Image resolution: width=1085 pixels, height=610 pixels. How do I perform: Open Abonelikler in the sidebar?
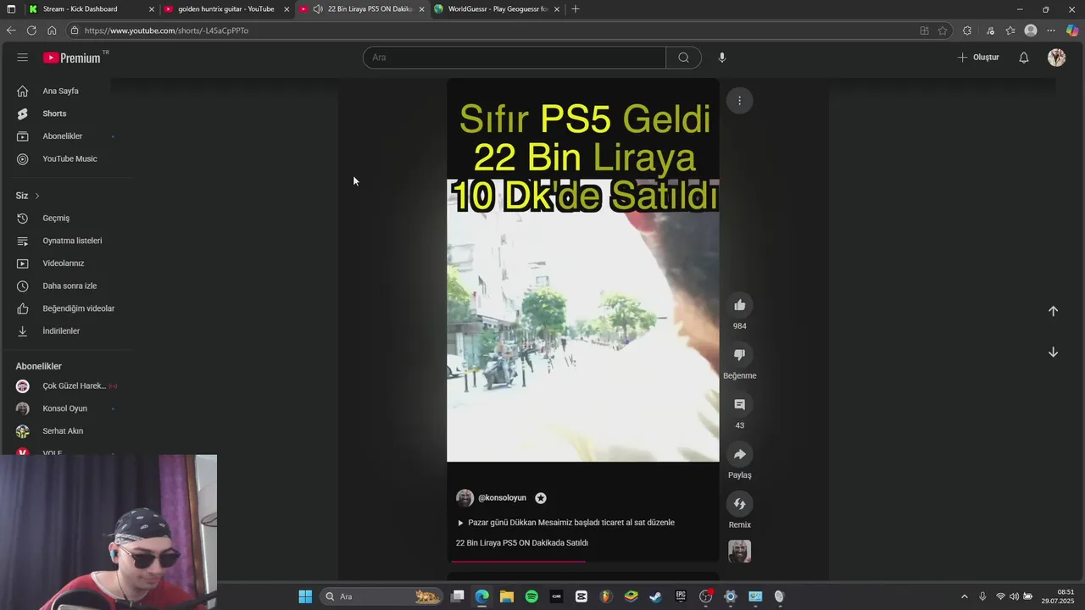[63, 136]
